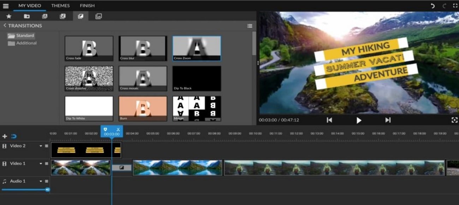Screen dimensions: 459x205
Task: Select the transition block on Video 1
Action: coord(122,168)
